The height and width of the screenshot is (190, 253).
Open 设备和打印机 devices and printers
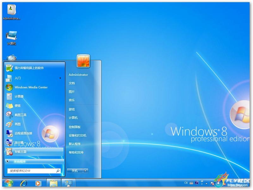[x=77, y=135]
